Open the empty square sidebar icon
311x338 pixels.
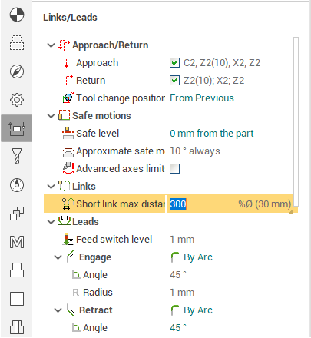click(17, 299)
